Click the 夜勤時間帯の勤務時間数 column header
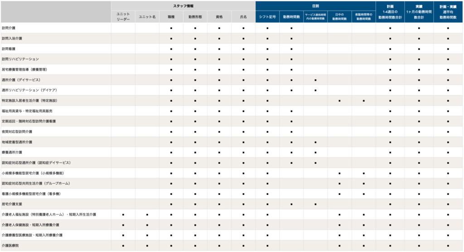Image resolution: width=464 pixels, height=252 pixels. tap(364, 17)
